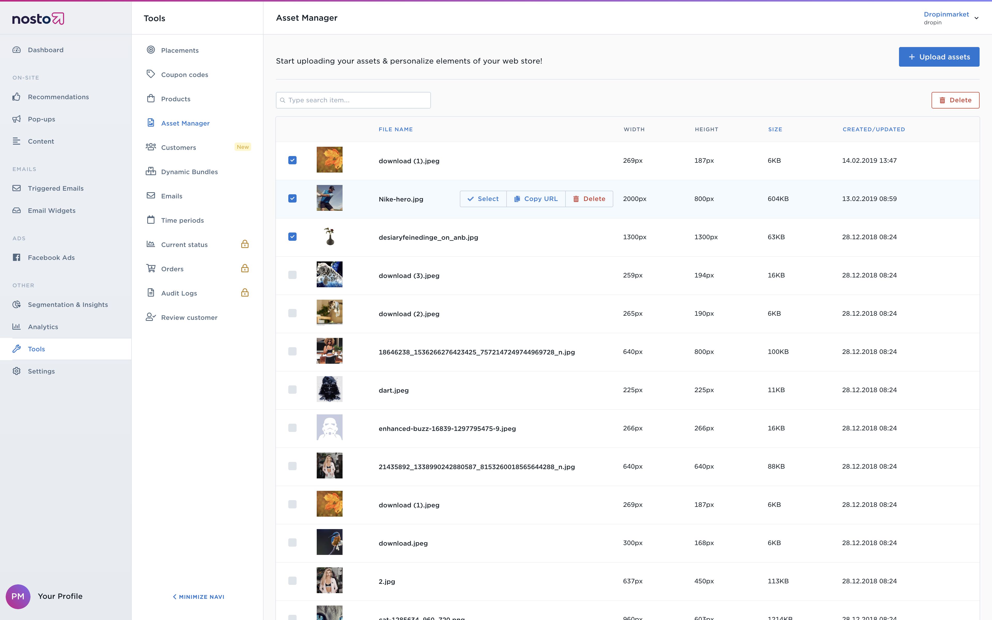Click the Settings gear icon
This screenshot has width=992, height=620.
click(16, 371)
